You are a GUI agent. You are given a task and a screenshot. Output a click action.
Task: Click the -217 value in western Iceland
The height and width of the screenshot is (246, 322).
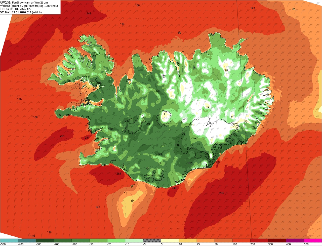tap(127, 121)
